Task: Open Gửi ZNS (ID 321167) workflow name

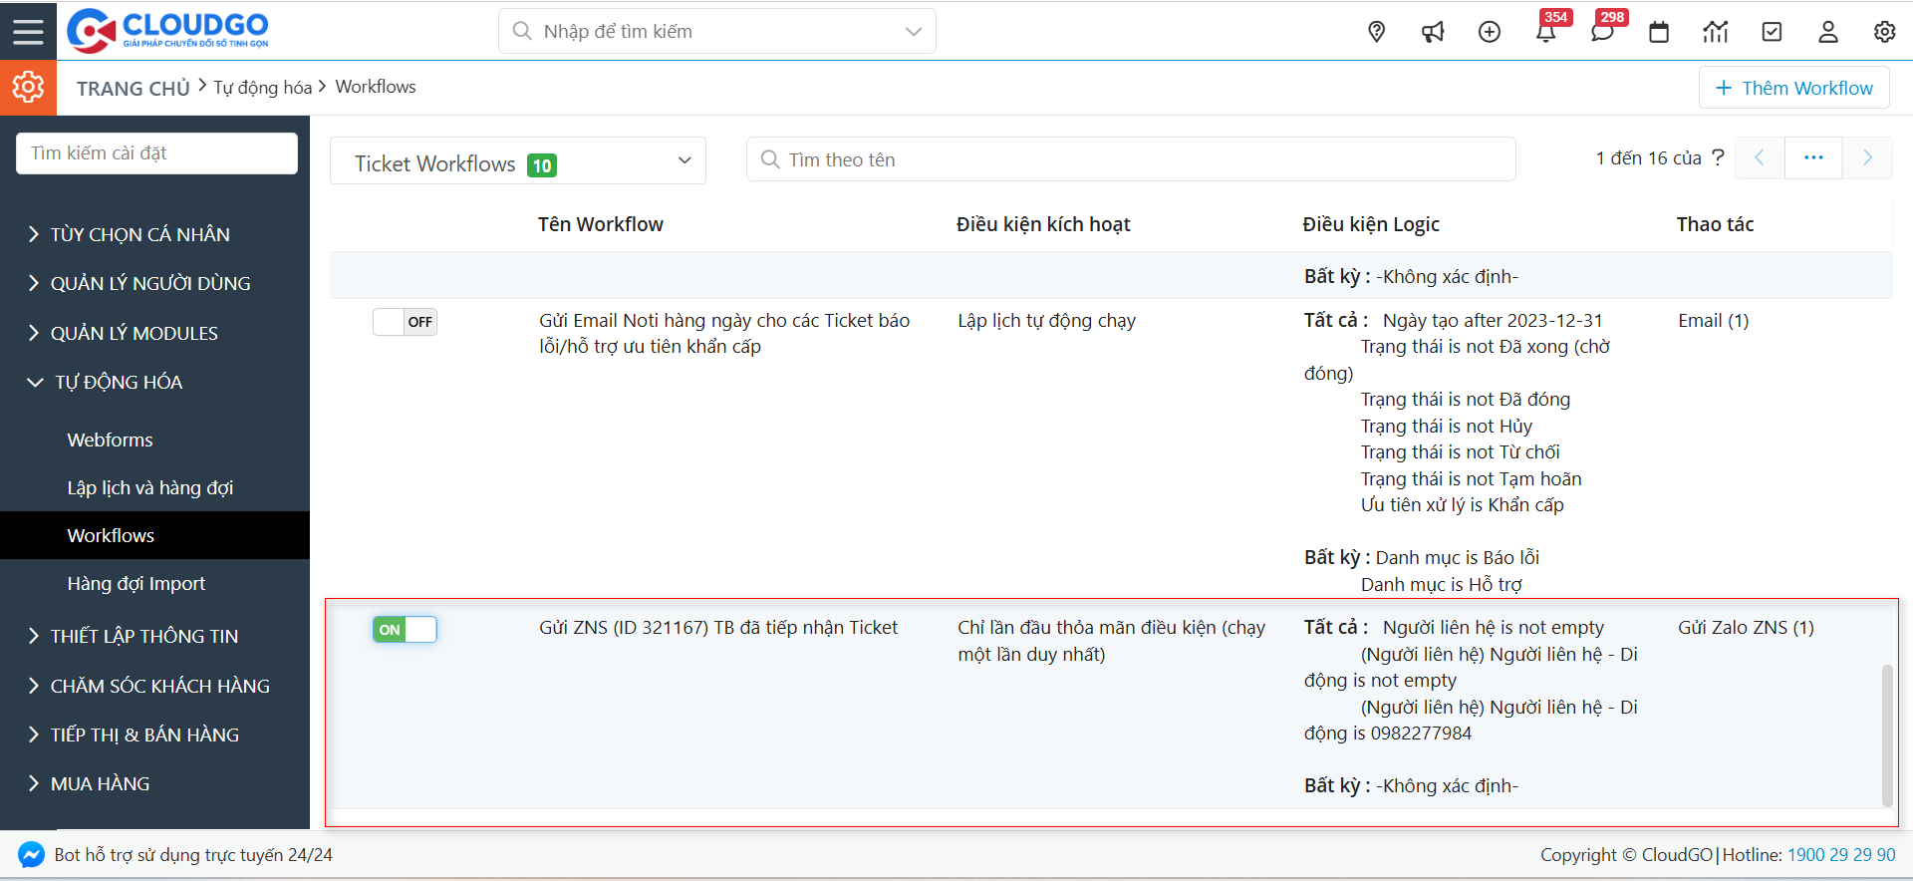Action: point(718,628)
